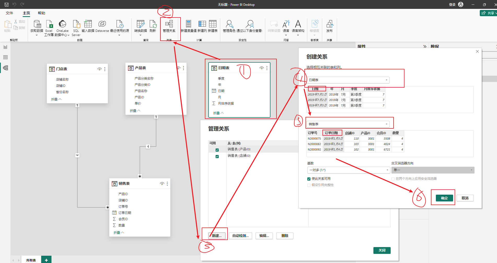Click the 编辑... edit relationship button
Image resolution: width=497 pixels, height=263 pixels.
[264, 236]
